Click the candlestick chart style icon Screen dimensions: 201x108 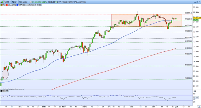tap(2, 2)
